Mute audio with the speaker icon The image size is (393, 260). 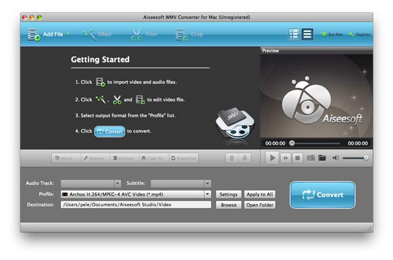(x=335, y=158)
